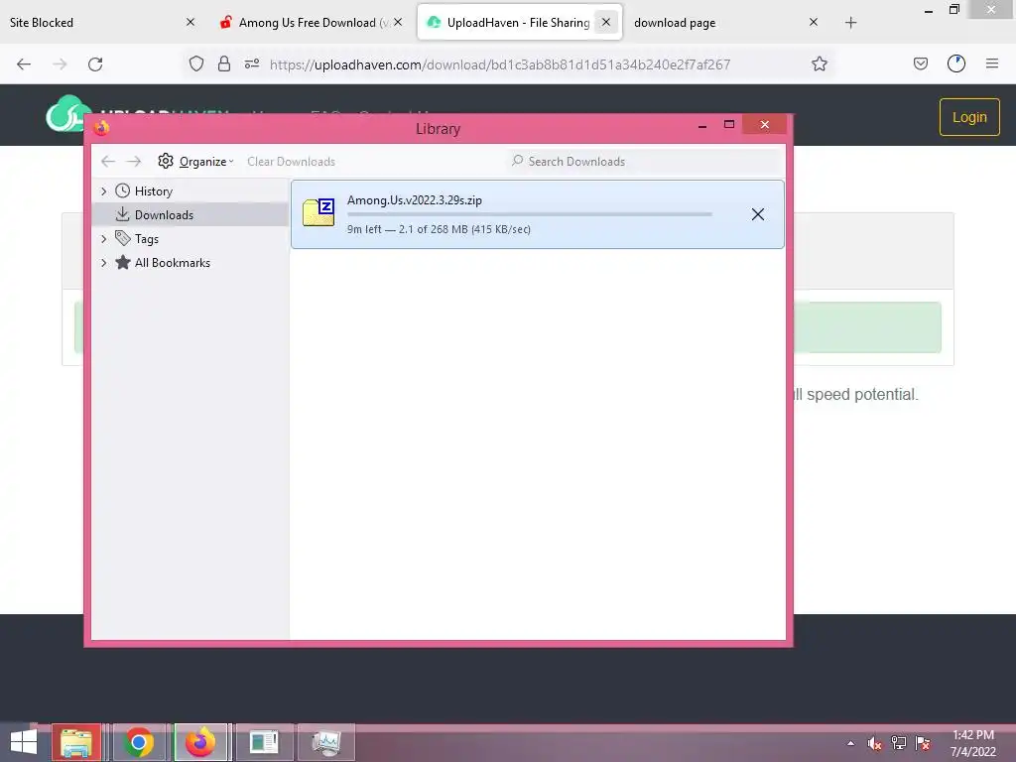Click the taskbar clock showing 1:42 PM
The width and height of the screenshot is (1016, 762).
(x=972, y=743)
